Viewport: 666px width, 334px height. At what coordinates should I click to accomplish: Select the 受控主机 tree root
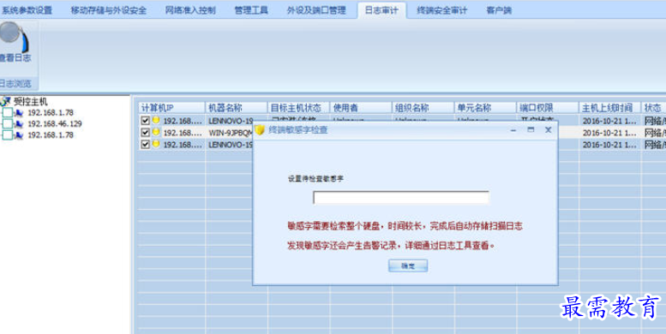pos(31,101)
